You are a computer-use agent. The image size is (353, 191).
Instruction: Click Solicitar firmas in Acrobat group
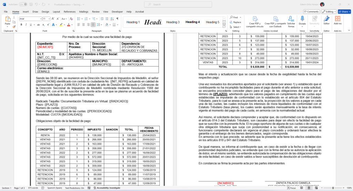pos(291,22)
